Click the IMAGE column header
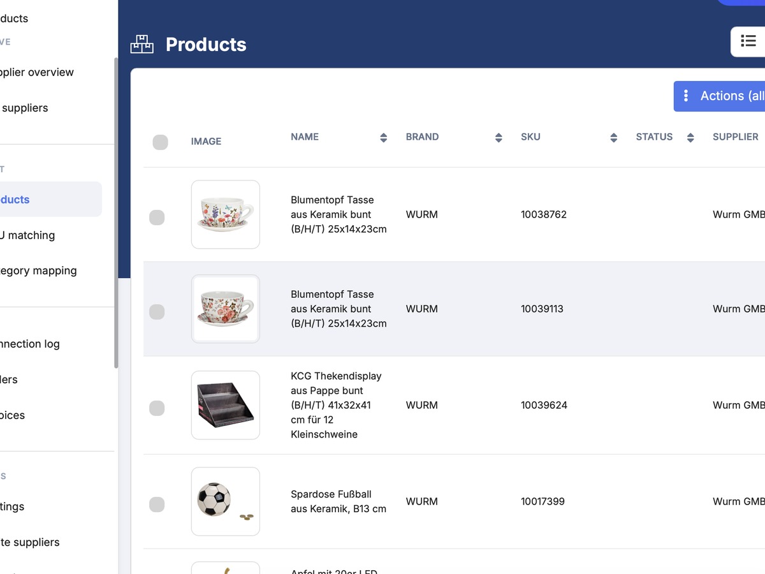This screenshot has height=574, width=765. point(206,142)
